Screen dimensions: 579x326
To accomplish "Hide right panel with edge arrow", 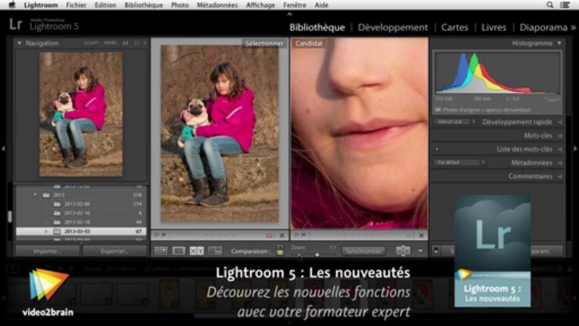I will 575,148.
